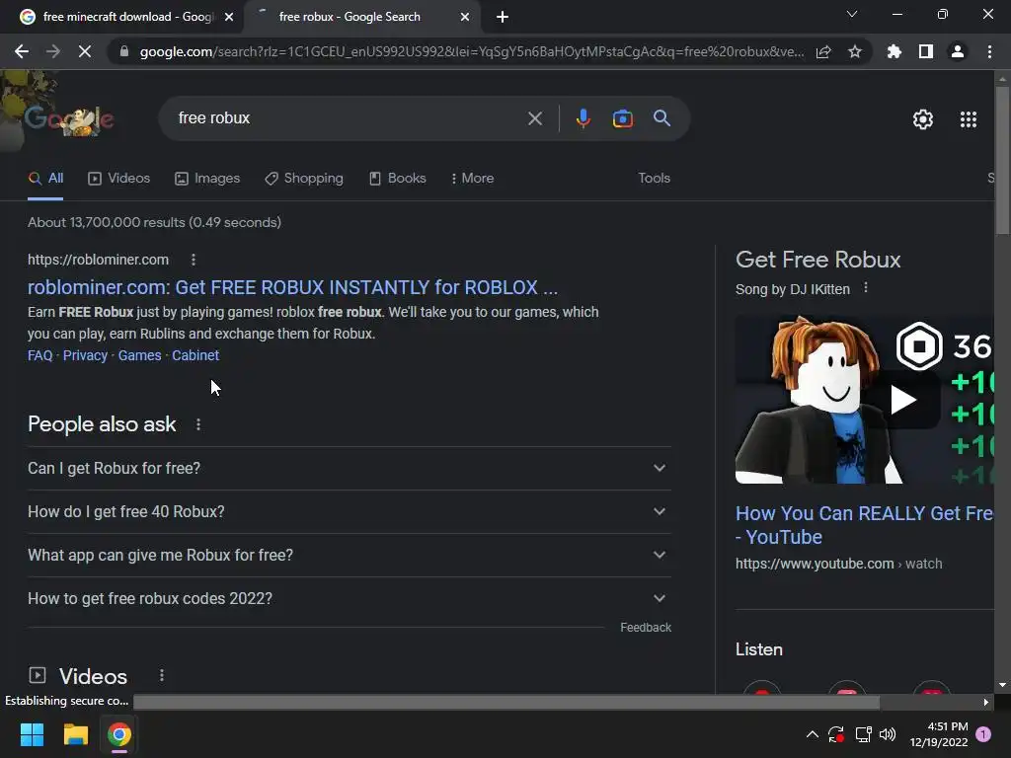Open the Chrome profile icon
The height and width of the screenshot is (758, 1011).
958,51
